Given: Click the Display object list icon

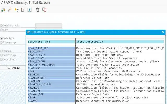Looking at the screenshot, I should 23,10.
